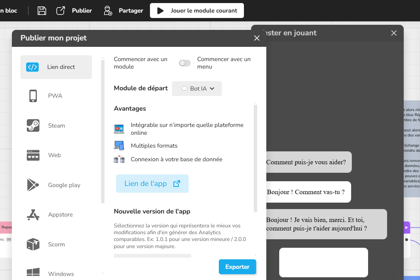This screenshot has height=280, width=420.
Task: Open the Partager option
Action: click(x=131, y=11)
